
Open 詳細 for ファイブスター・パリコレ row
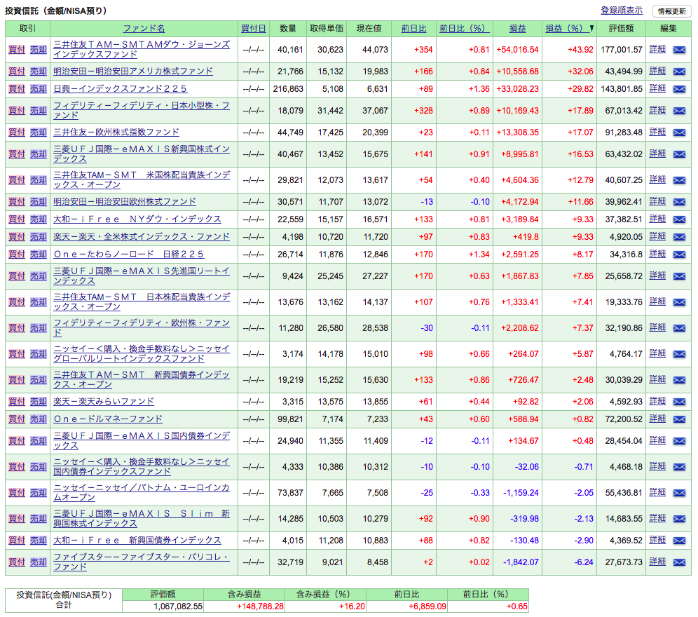point(657,562)
